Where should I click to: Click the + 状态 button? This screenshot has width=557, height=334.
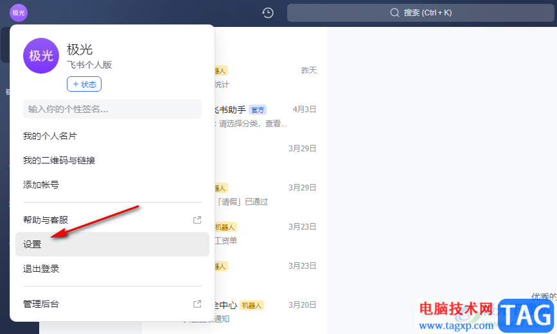click(84, 84)
